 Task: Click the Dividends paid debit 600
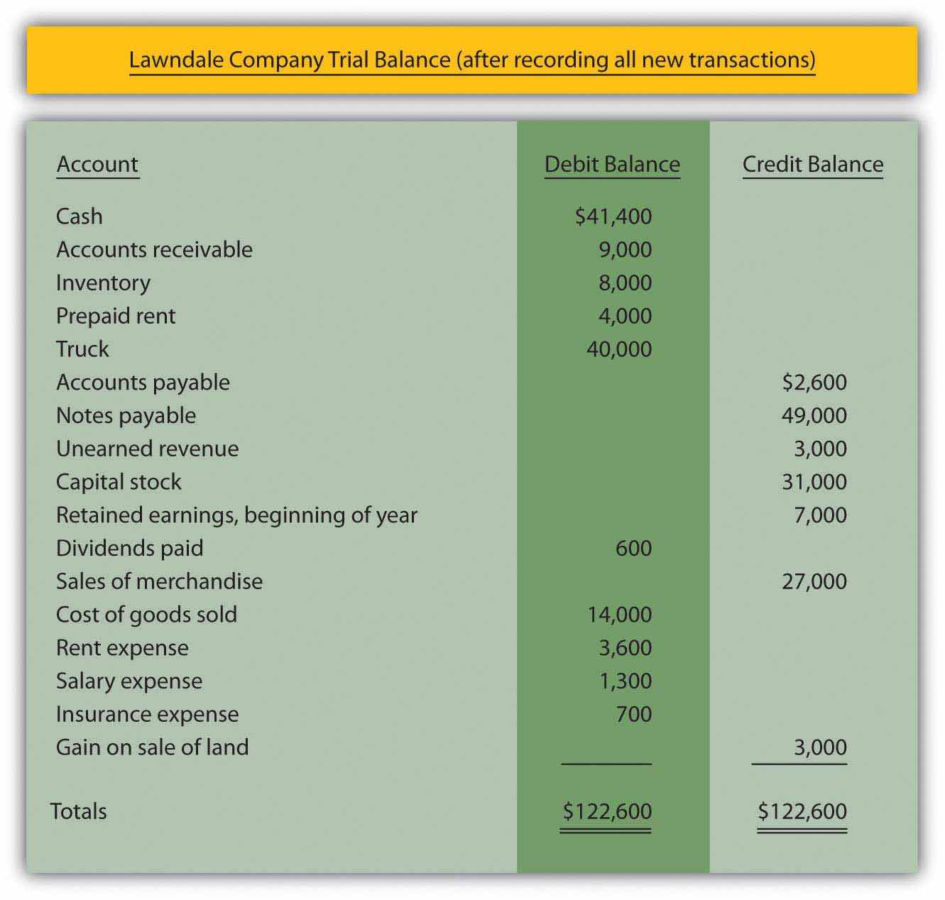(x=633, y=548)
